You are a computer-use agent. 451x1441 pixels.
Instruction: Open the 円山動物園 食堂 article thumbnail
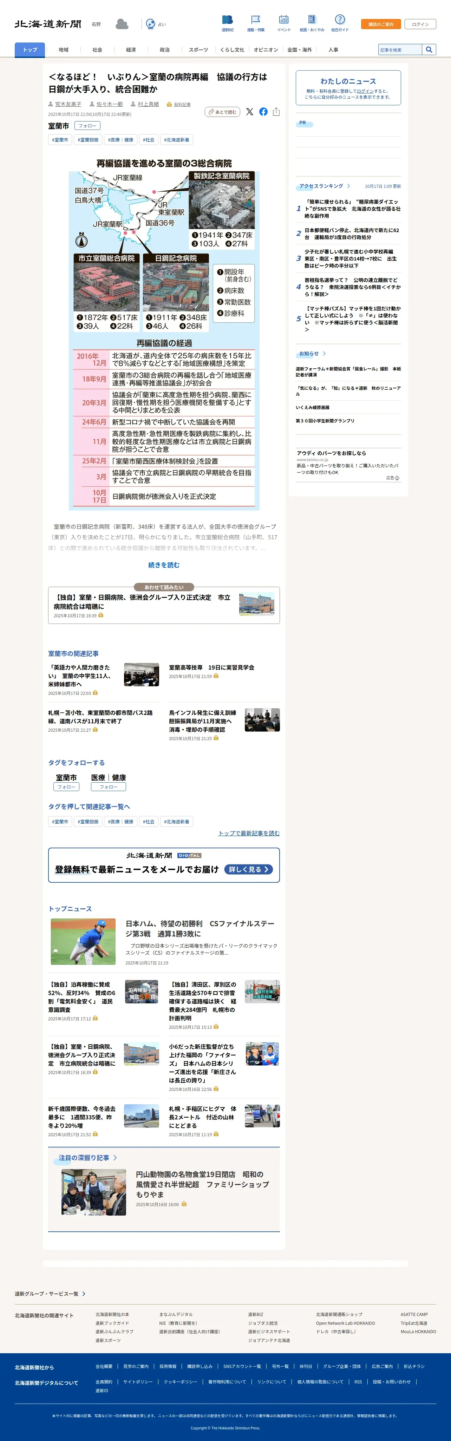93,1192
